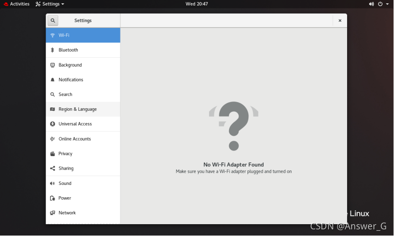Screen dimensions: 394x236
Task: Open the Search settings panel
Action: tap(83, 95)
